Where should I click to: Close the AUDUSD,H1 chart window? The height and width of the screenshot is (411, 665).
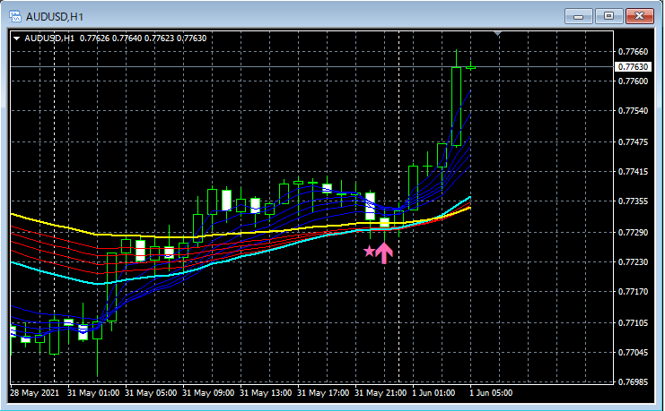(x=639, y=17)
